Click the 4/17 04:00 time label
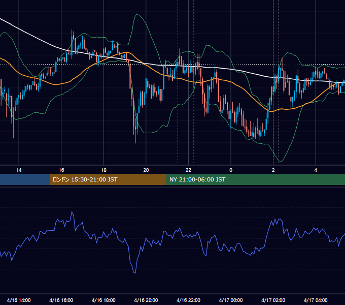 tap(316, 300)
